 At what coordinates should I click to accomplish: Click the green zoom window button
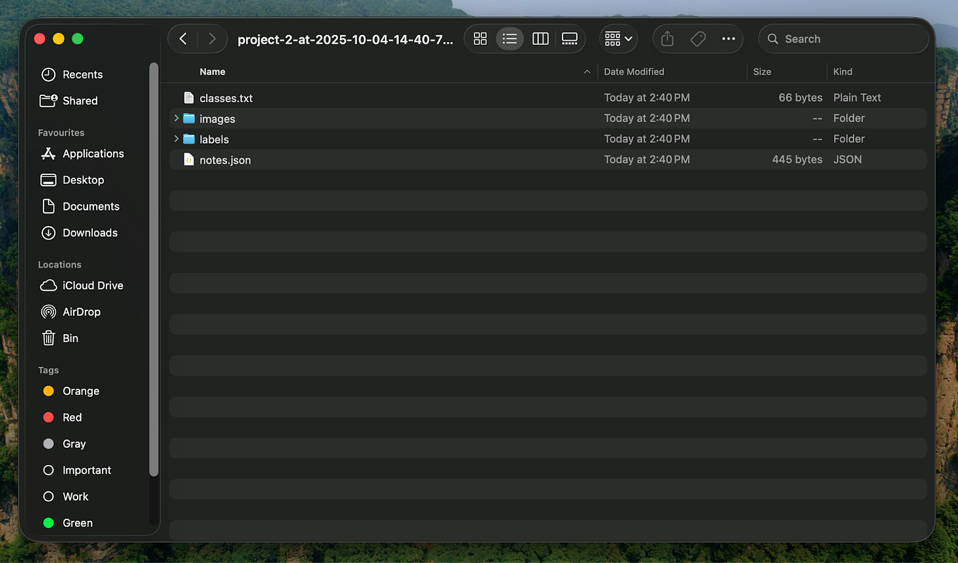click(78, 39)
